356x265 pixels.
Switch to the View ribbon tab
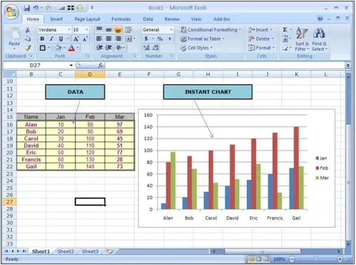click(x=196, y=19)
